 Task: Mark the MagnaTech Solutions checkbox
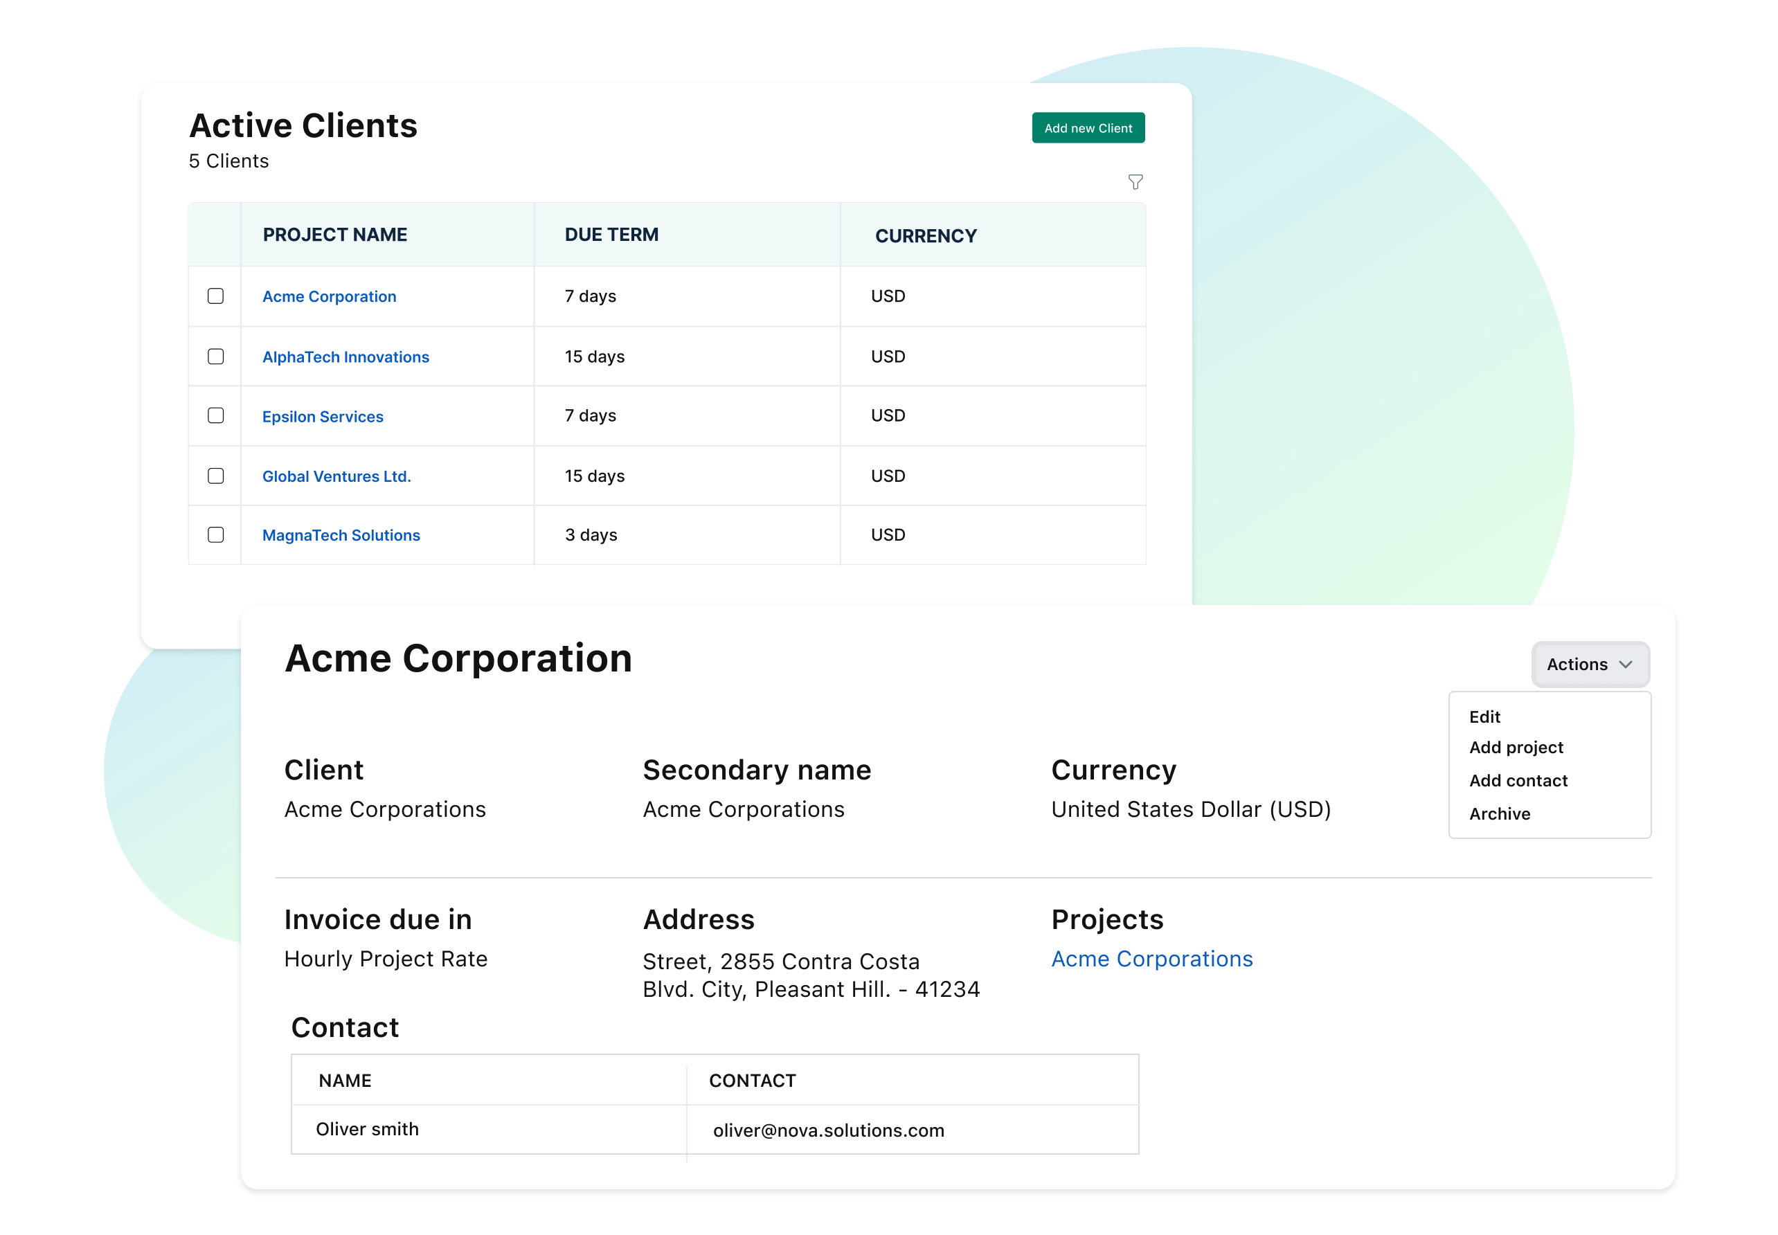[x=216, y=534]
